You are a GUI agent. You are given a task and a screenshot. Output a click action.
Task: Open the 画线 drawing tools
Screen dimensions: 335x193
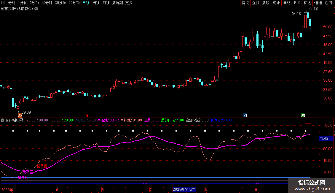[286, 3]
